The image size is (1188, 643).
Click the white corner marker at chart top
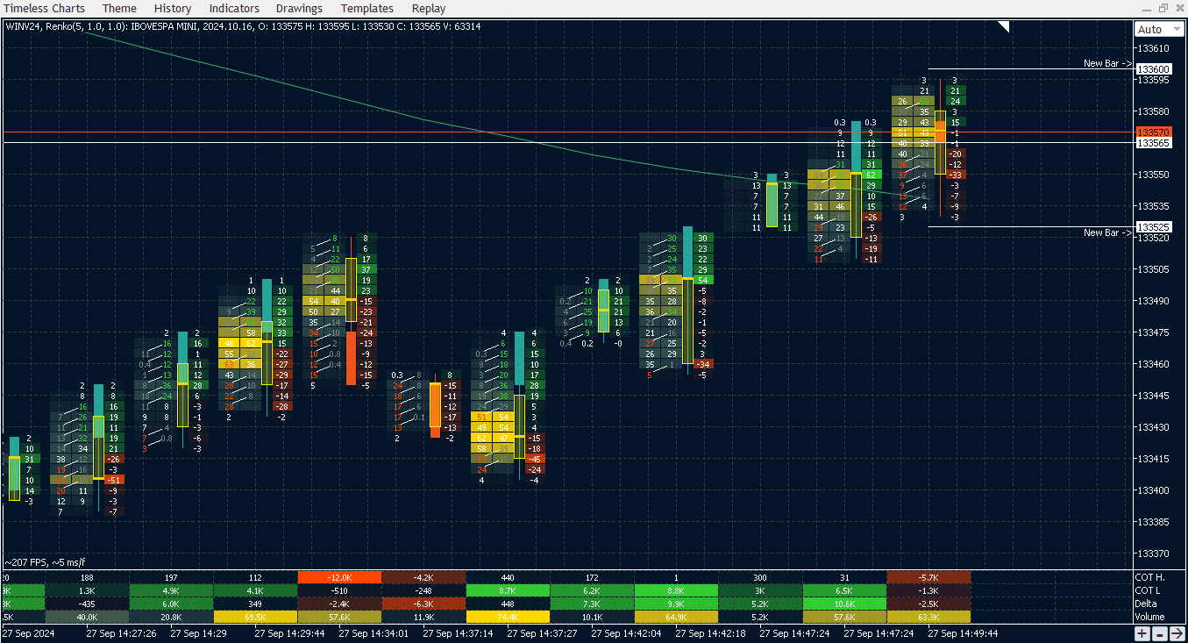[x=1005, y=27]
